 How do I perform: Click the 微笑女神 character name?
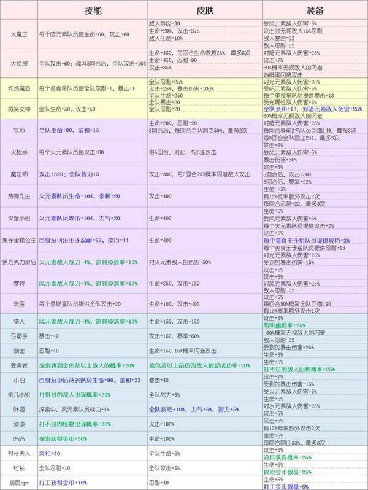(18, 109)
